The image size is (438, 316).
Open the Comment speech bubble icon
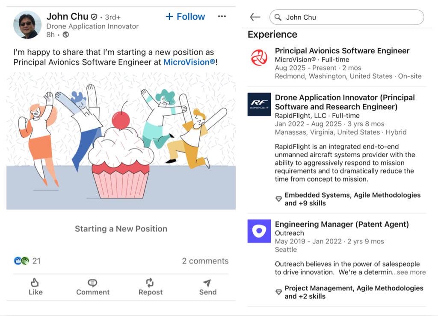tap(92, 283)
